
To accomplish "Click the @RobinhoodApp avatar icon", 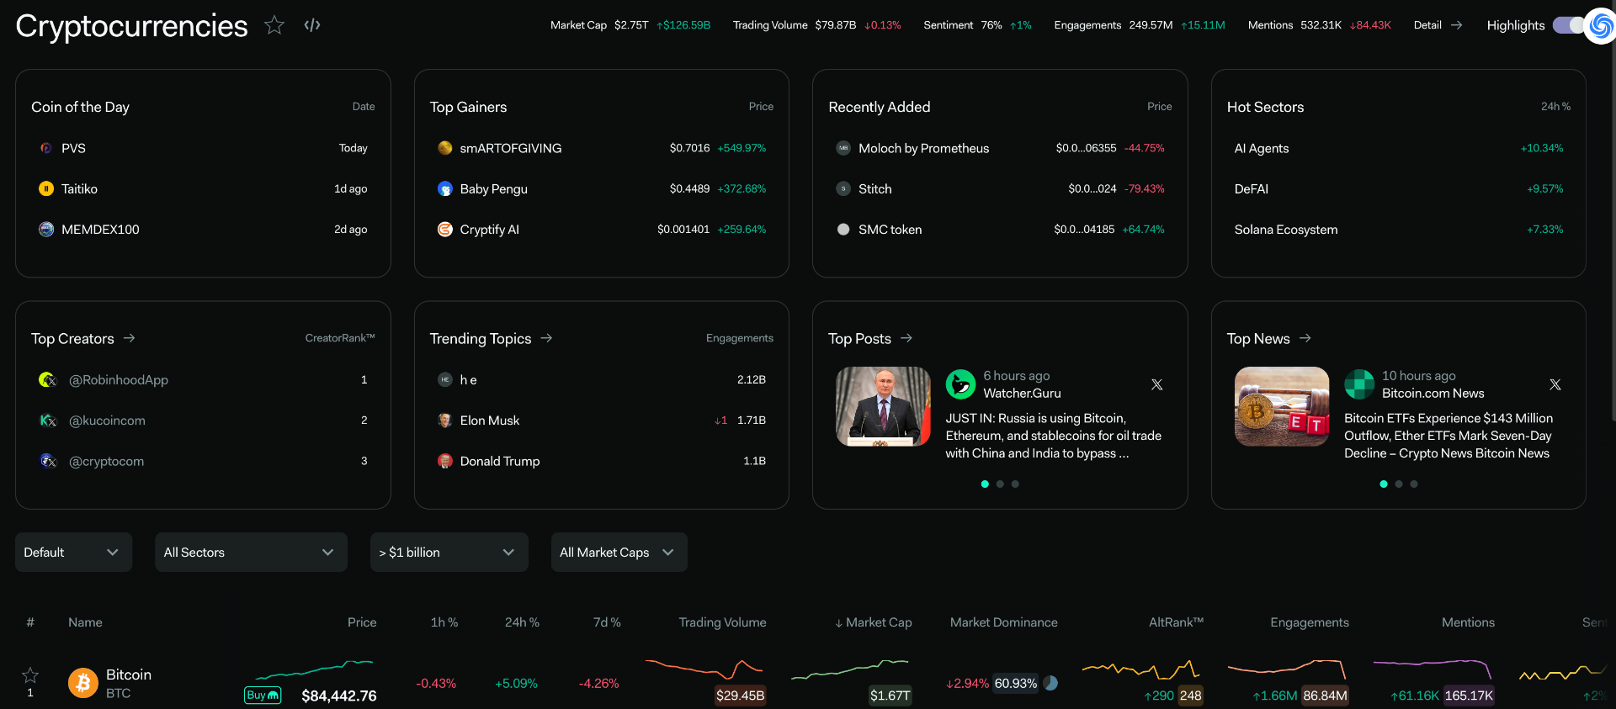I will (x=48, y=379).
